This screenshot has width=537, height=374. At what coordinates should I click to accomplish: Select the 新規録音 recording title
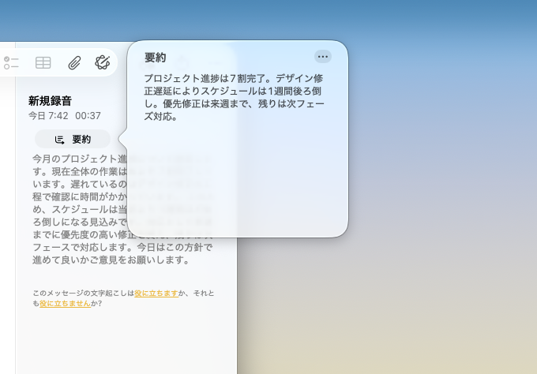(50, 101)
